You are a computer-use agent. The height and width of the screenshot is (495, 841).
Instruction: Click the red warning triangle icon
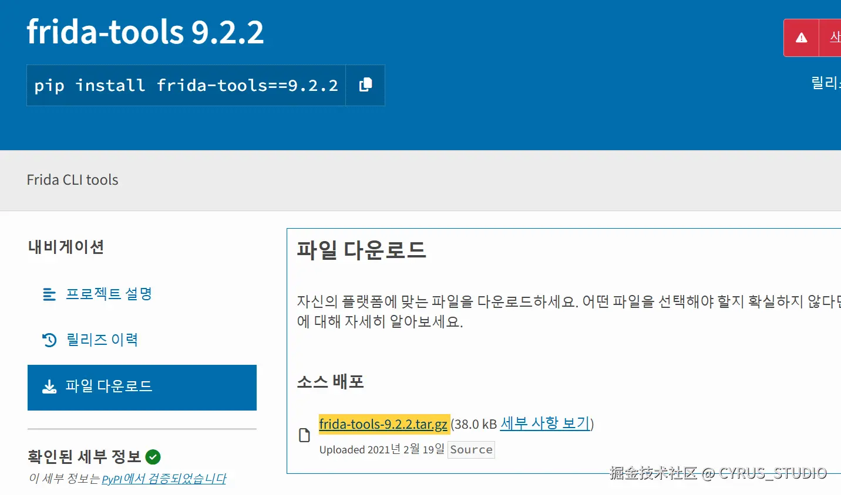(x=801, y=38)
